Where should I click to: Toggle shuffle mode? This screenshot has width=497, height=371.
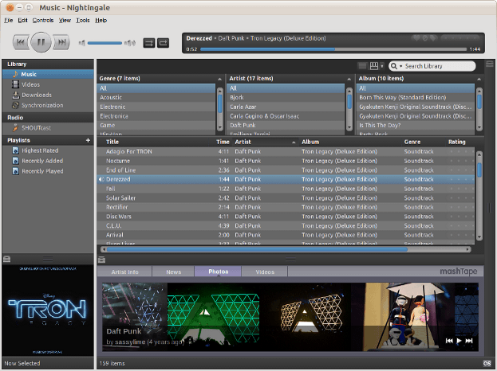click(x=149, y=43)
